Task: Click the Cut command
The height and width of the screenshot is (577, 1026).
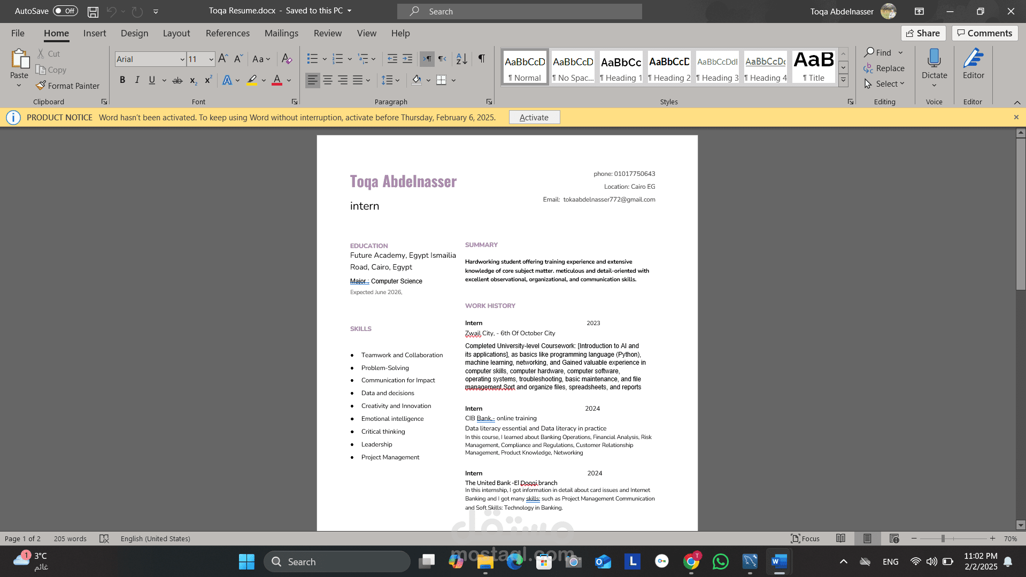Action: tap(49, 53)
